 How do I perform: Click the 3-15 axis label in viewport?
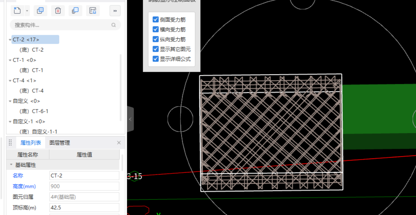pyautogui.click(x=134, y=176)
